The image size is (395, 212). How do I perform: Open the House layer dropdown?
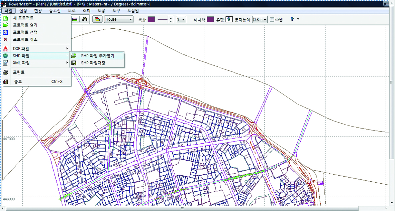(x=119, y=19)
